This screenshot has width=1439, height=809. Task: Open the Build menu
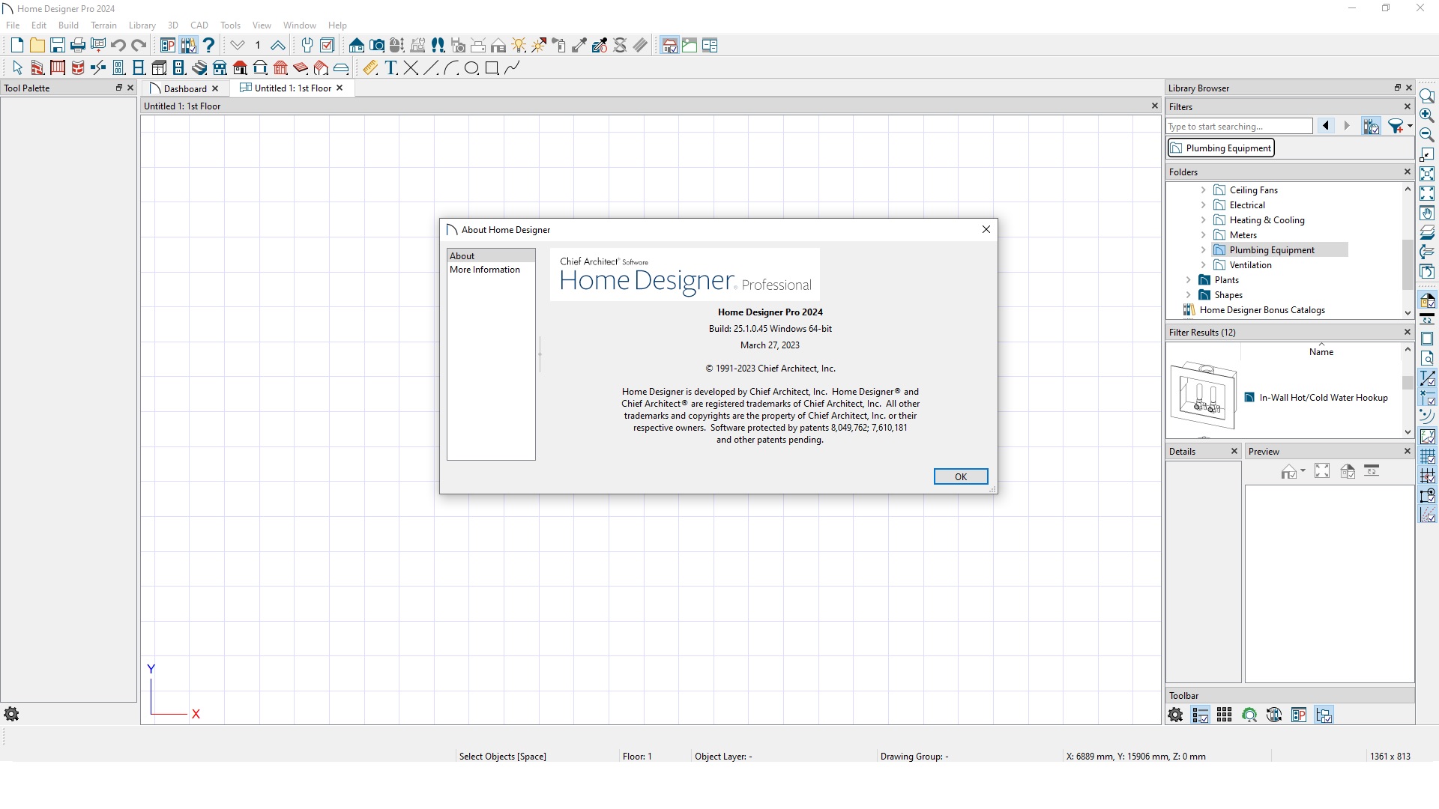pos(68,25)
